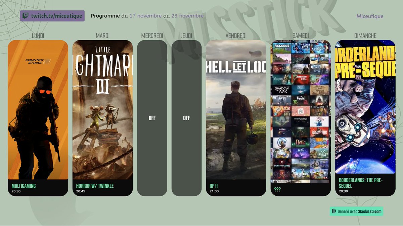Image resolution: width=403 pixels, height=226 pixels.
Task: Click the Wednesday OFF label
Action: click(152, 118)
